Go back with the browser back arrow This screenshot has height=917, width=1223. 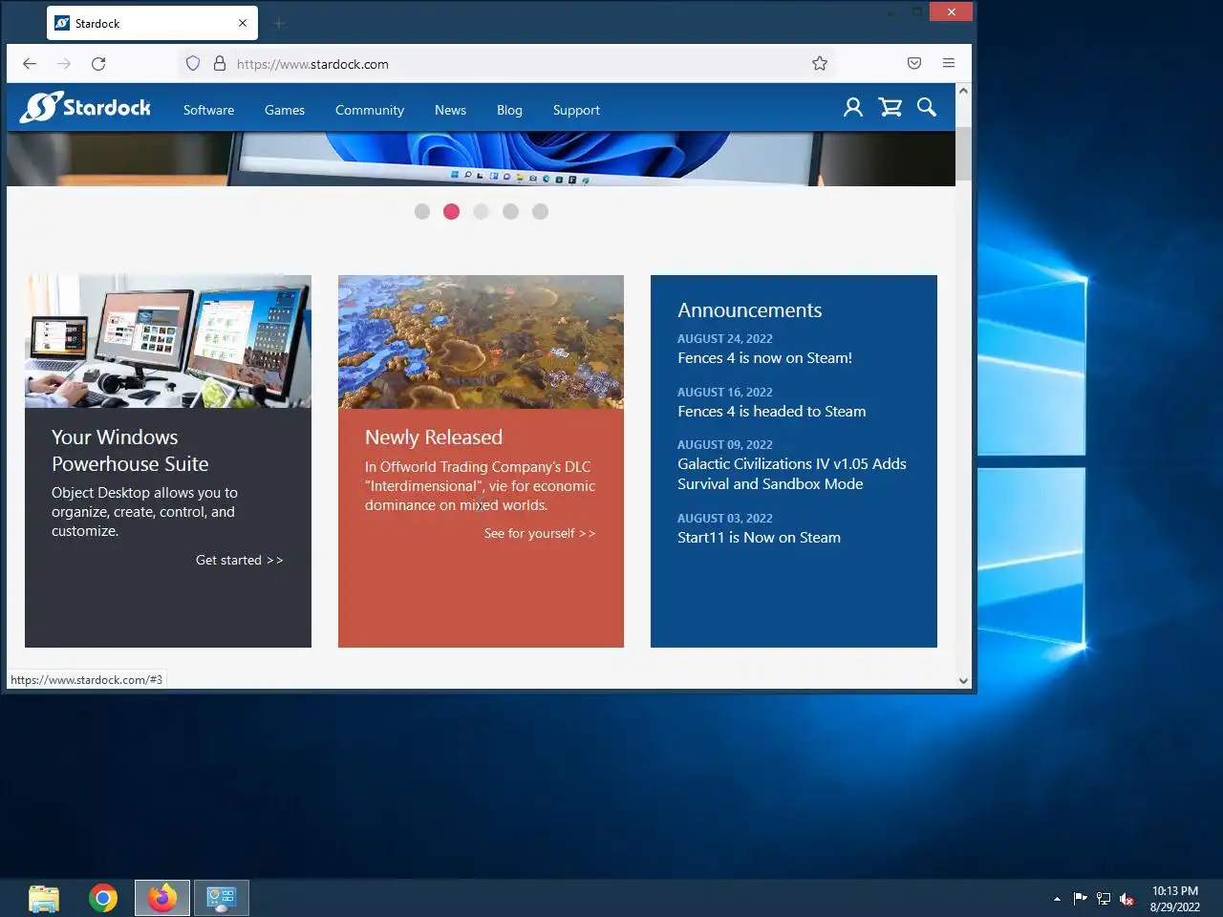[30, 64]
